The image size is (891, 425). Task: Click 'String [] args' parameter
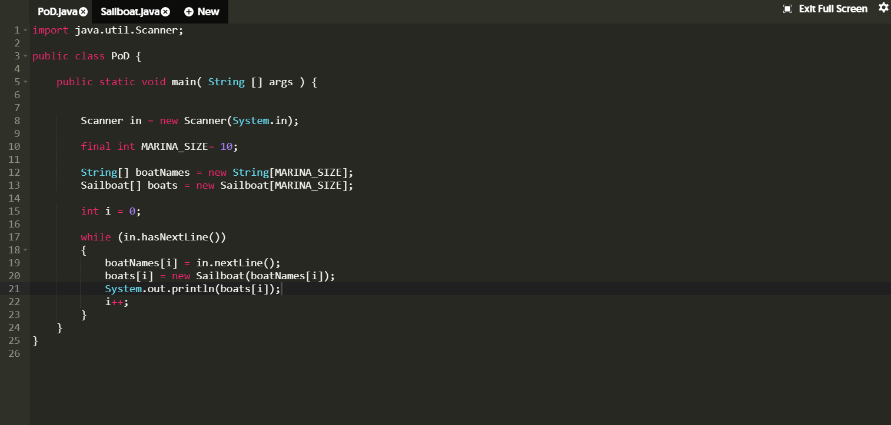point(251,82)
